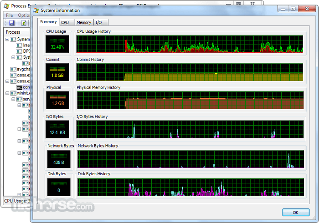Collapse the System process tree node

[x=8, y=40]
